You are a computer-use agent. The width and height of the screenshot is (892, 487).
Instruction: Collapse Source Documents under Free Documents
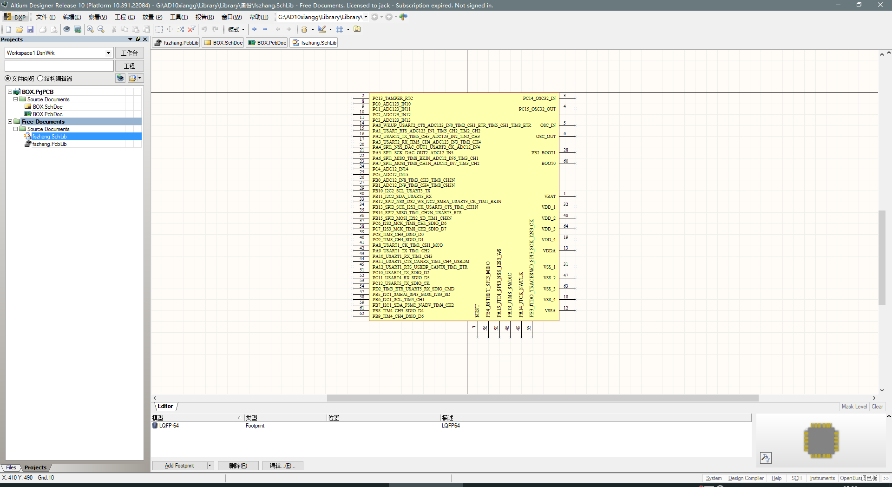coord(15,129)
